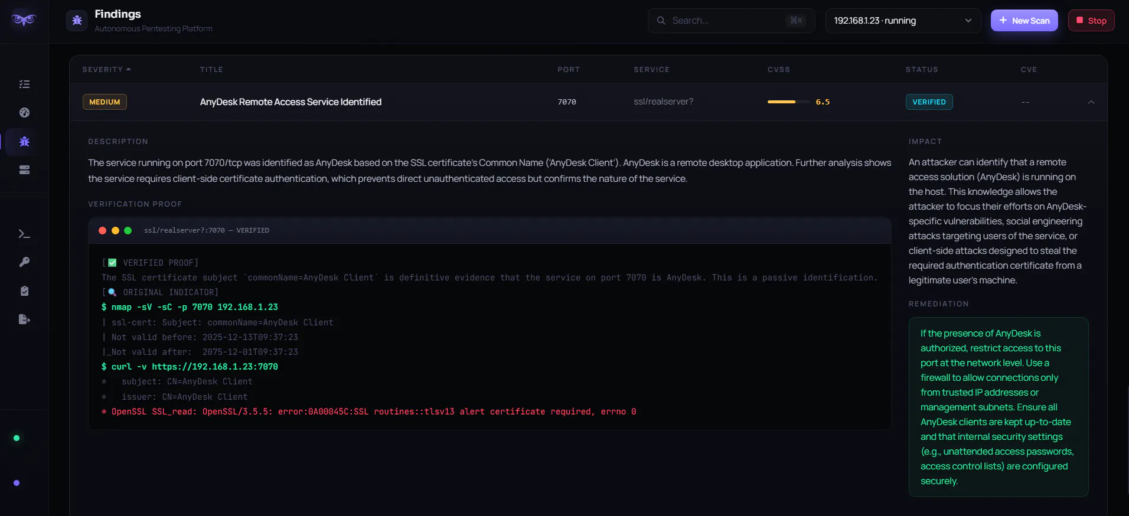Click the VERIFICATION PROOF section heading
Screen dimensions: 1129x516
click(135, 204)
